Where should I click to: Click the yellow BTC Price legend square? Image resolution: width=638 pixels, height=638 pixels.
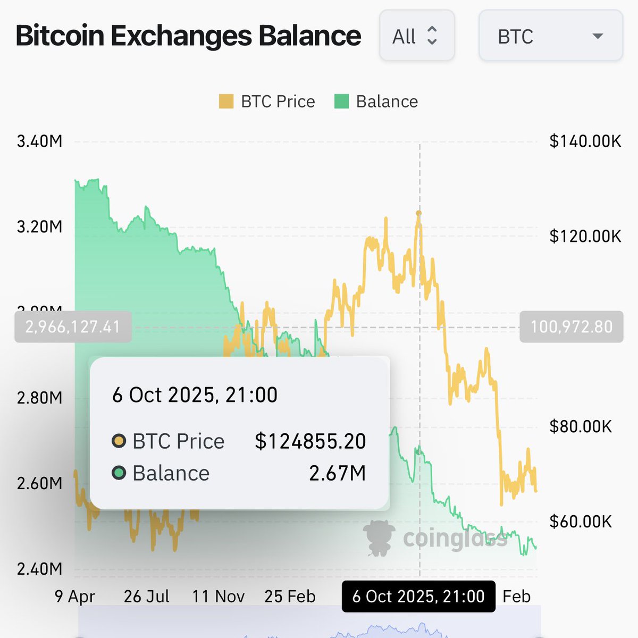click(x=226, y=102)
